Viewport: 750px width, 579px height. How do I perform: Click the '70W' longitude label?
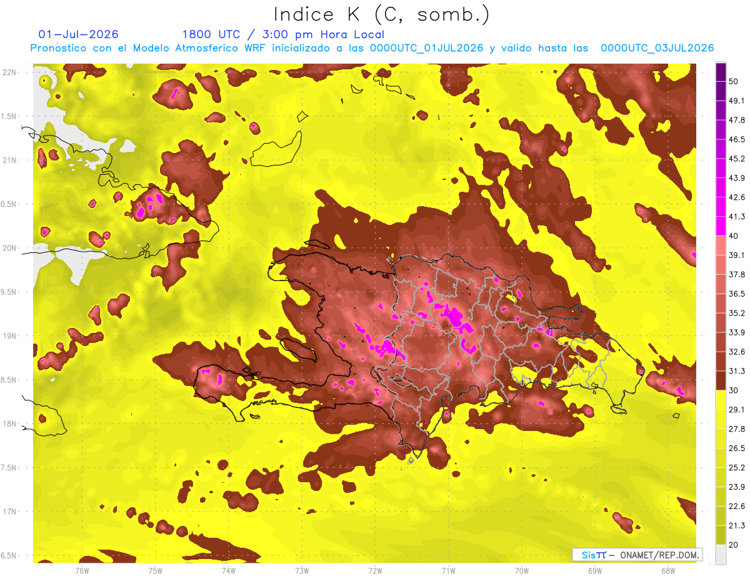point(522,571)
